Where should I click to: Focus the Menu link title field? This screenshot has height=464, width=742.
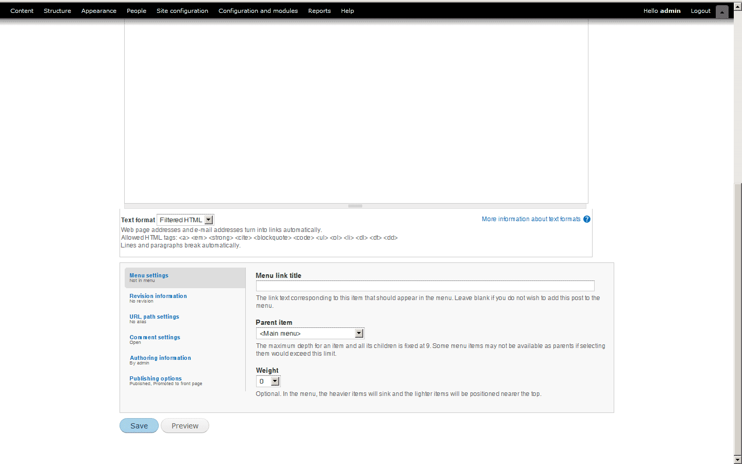click(425, 286)
